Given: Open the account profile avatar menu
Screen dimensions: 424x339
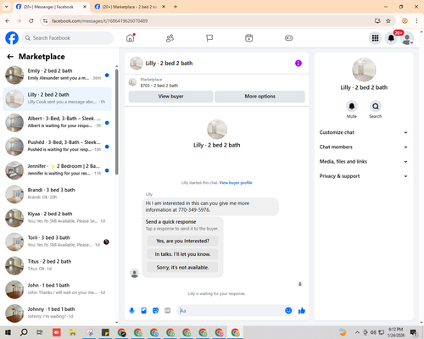Looking at the screenshot, I should (407, 38).
